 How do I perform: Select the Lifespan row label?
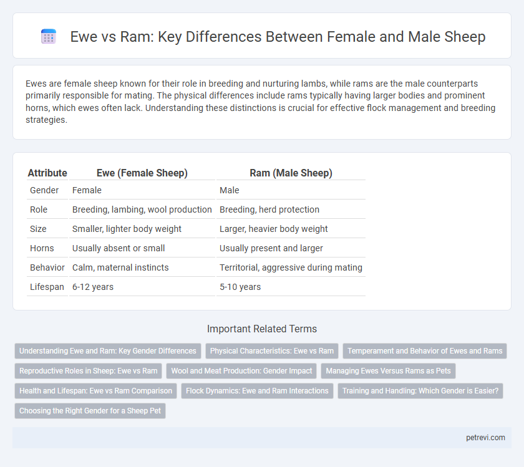click(x=47, y=287)
